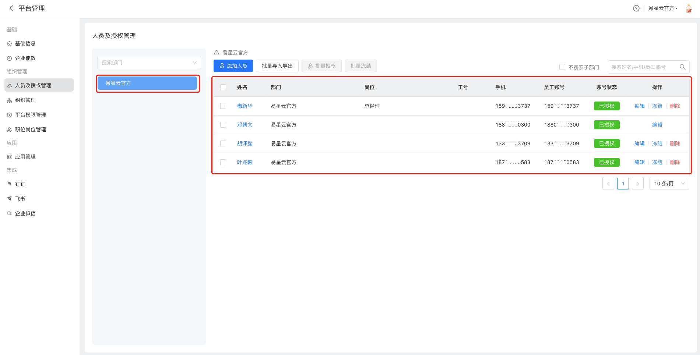This screenshot has height=355, width=700.
Task: Click the 组织管理 sidebar icon
Action: [10, 100]
